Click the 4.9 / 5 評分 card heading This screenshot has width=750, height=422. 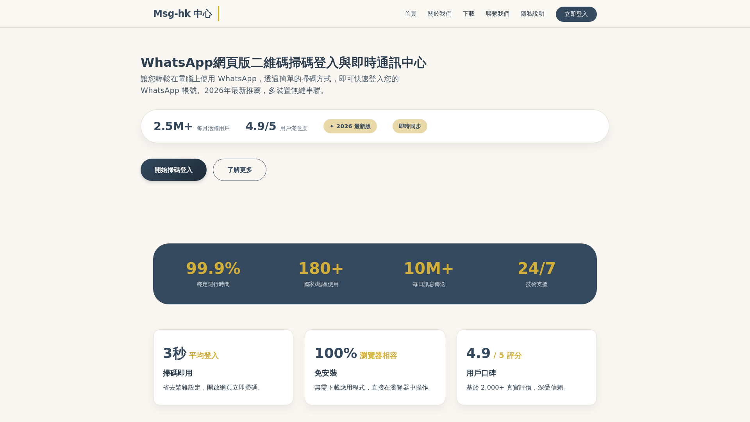(494, 353)
